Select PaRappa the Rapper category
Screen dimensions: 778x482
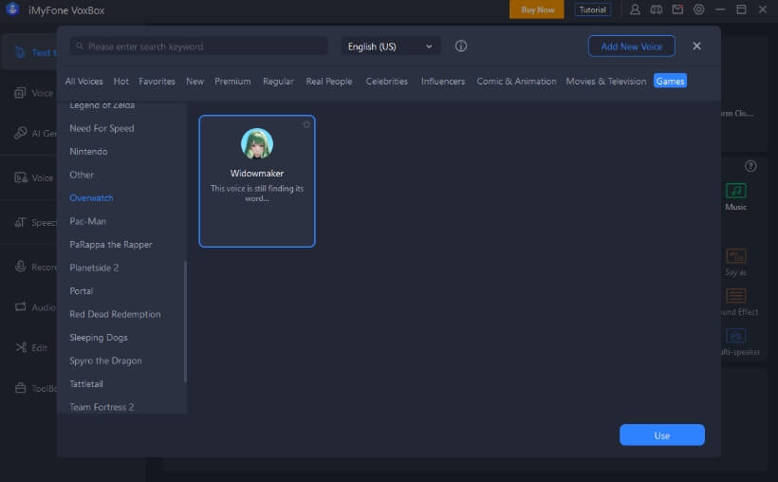point(111,244)
